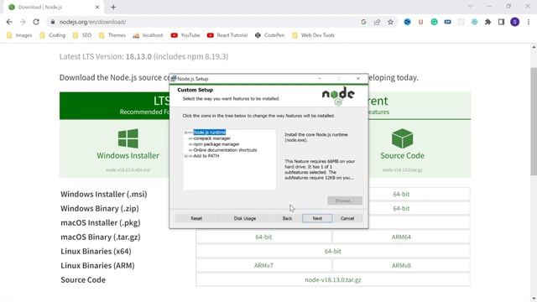
Task: Click the Source Code cube icon
Action: point(402,138)
